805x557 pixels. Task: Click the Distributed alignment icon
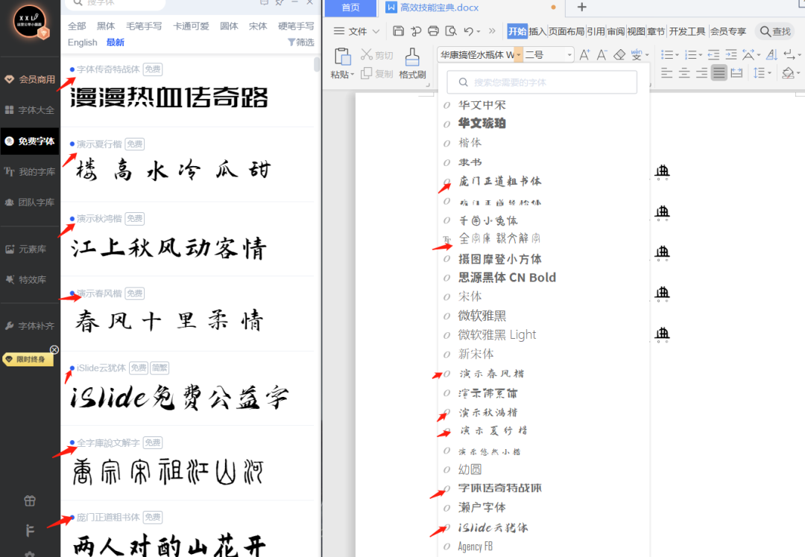pyautogui.click(x=736, y=73)
